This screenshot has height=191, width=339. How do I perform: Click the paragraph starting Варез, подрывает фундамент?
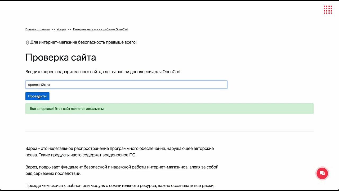pyautogui.click(x=122, y=167)
